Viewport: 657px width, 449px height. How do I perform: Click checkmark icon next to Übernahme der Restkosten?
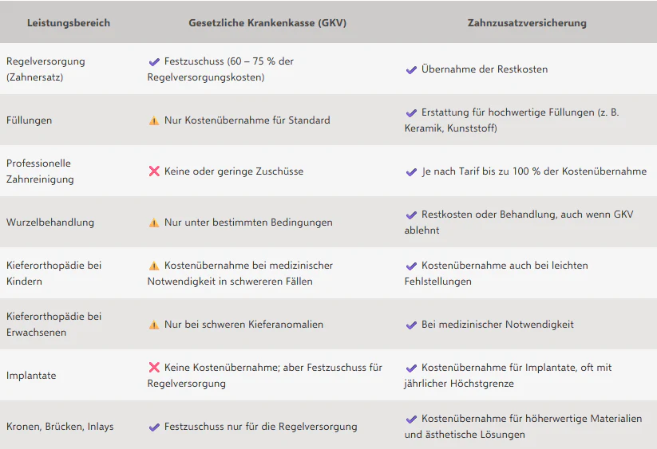click(411, 70)
